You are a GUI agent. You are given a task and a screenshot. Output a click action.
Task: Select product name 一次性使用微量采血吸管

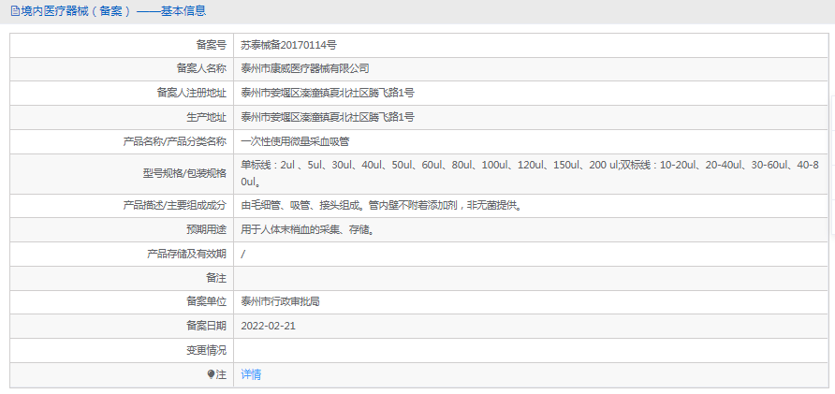pyautogui.click(x=295, y=141)
